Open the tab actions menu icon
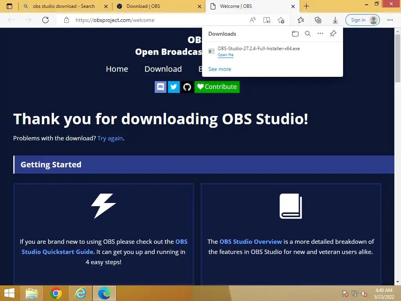Image resolution: width=401 pixels, height=301 pixels. click(x=9, y=6)
